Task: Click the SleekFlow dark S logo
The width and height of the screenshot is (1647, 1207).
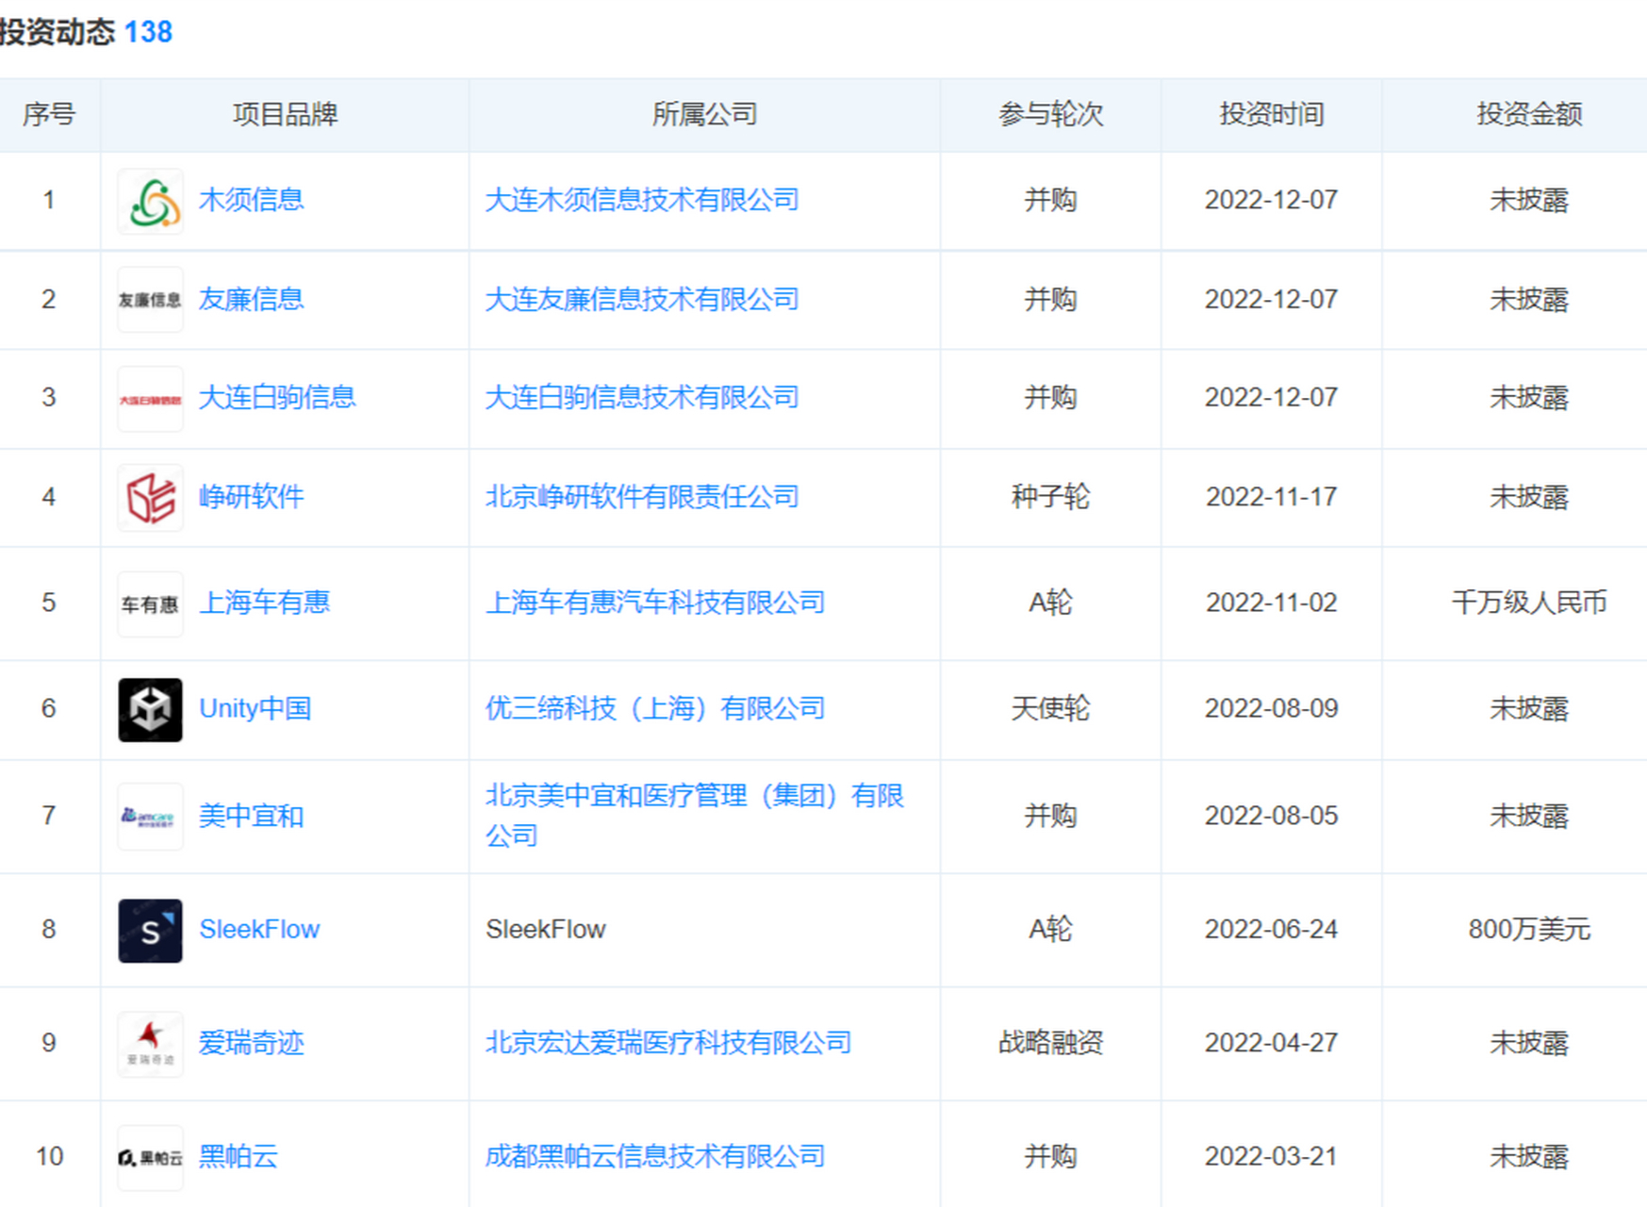Action: (150, 931)
